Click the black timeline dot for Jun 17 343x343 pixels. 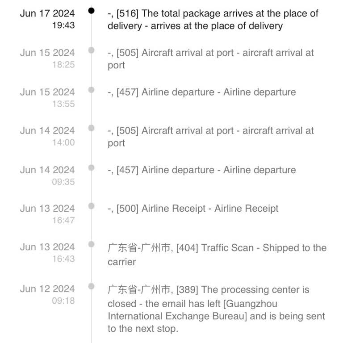coord(92,11)
